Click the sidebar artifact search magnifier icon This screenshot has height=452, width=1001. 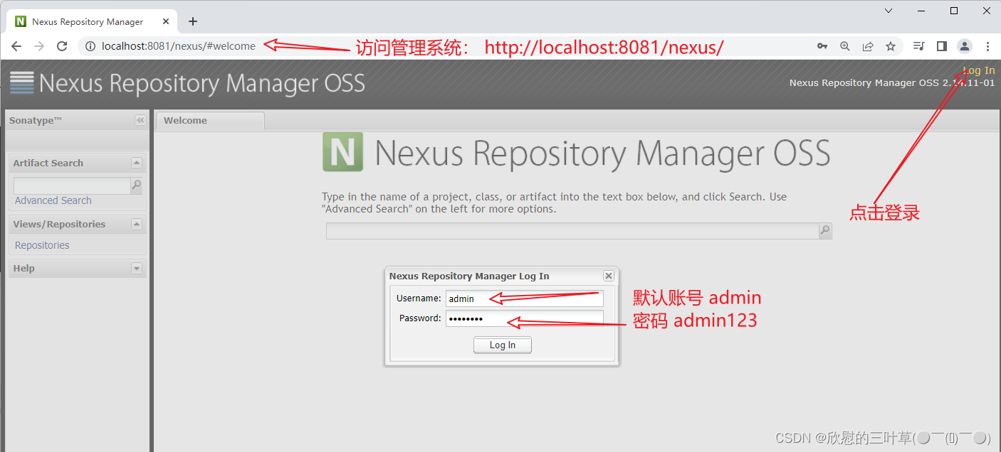click(136, 185)
